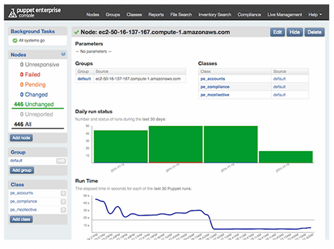Viewport: 334px width, 249px height.
Task: Click default source link for pe_compliance row
Action: coord(279,87)
